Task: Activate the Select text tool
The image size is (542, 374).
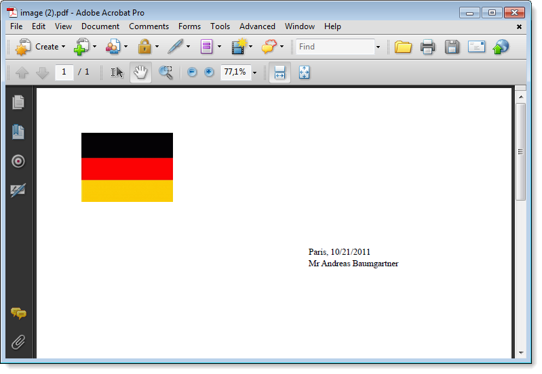Action: click(117, 72)
